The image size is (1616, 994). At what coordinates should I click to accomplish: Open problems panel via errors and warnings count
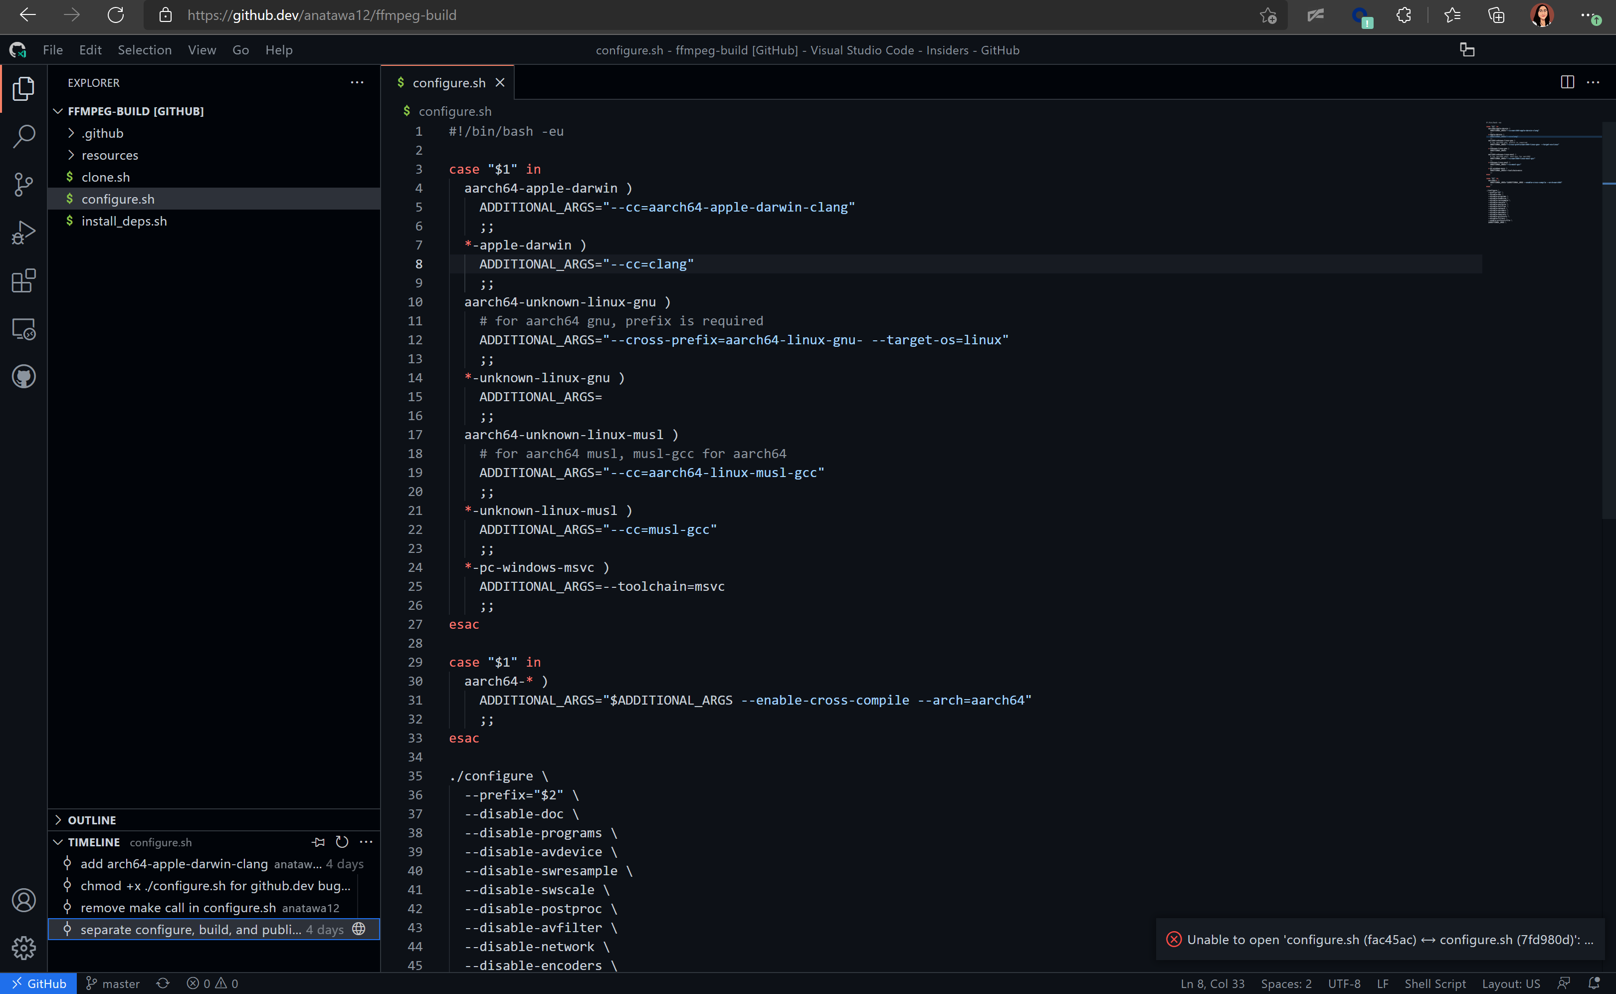click(213, 984)
